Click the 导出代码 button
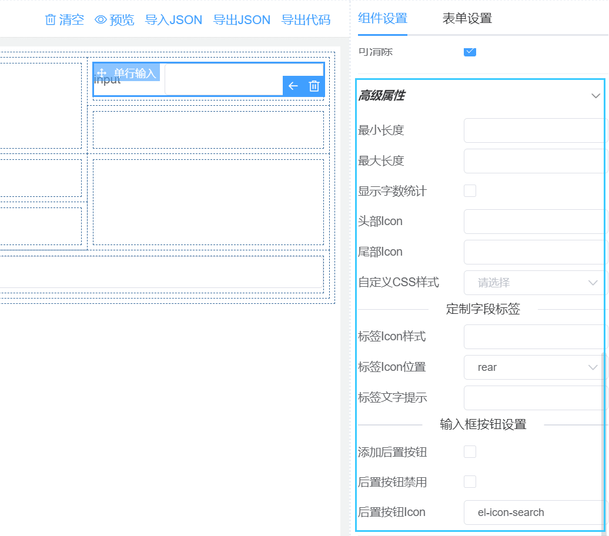609x536 pixels. pyautogui.click(x=306, y=20)
